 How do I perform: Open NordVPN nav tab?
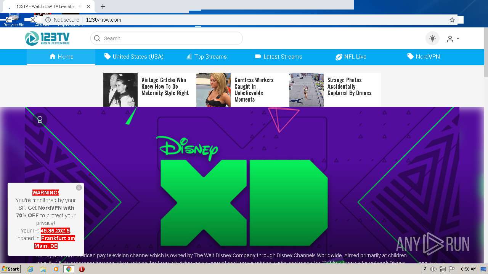pyautogui.click(x=424, y=57)
